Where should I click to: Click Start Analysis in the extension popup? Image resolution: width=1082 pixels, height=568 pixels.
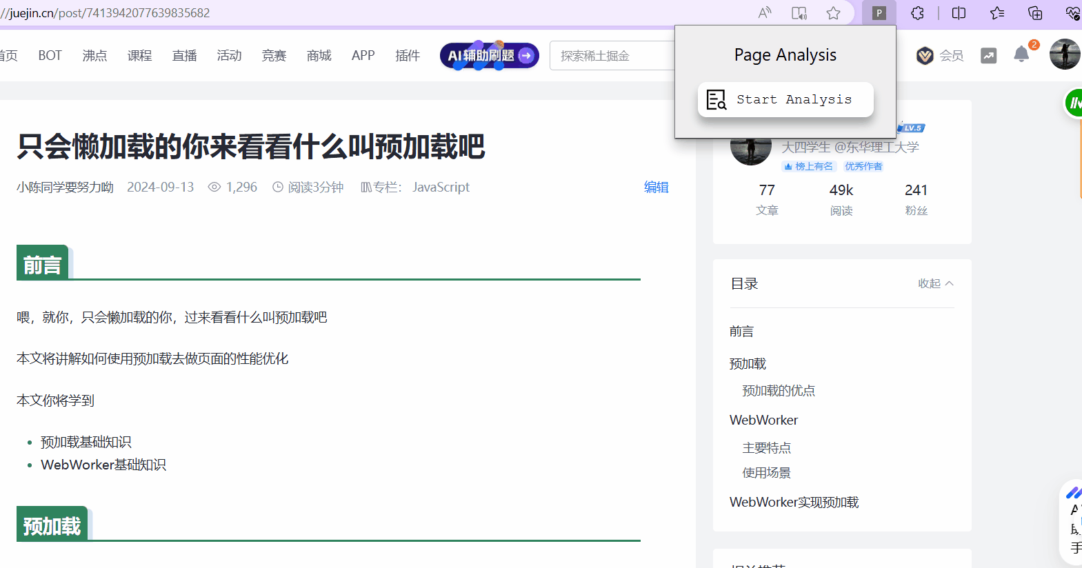pos(785,100)
